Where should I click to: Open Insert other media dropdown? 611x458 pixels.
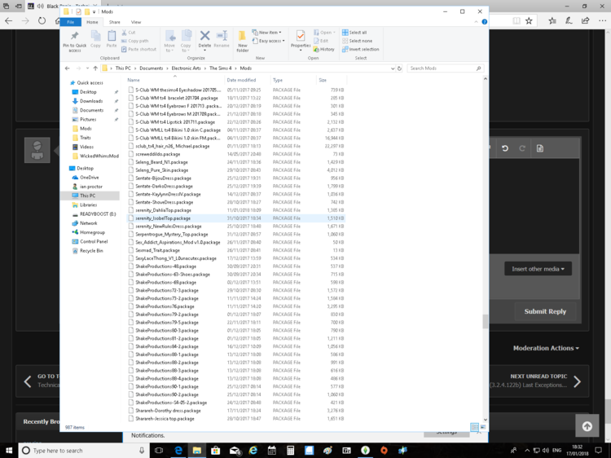tap(538, 269)
